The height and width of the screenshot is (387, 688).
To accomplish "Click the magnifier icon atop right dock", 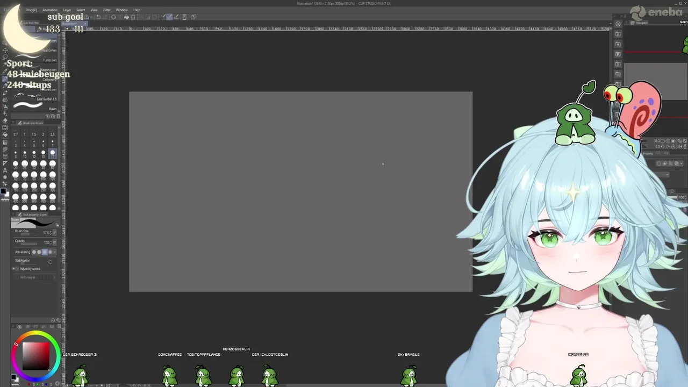I will pos(618,24).
